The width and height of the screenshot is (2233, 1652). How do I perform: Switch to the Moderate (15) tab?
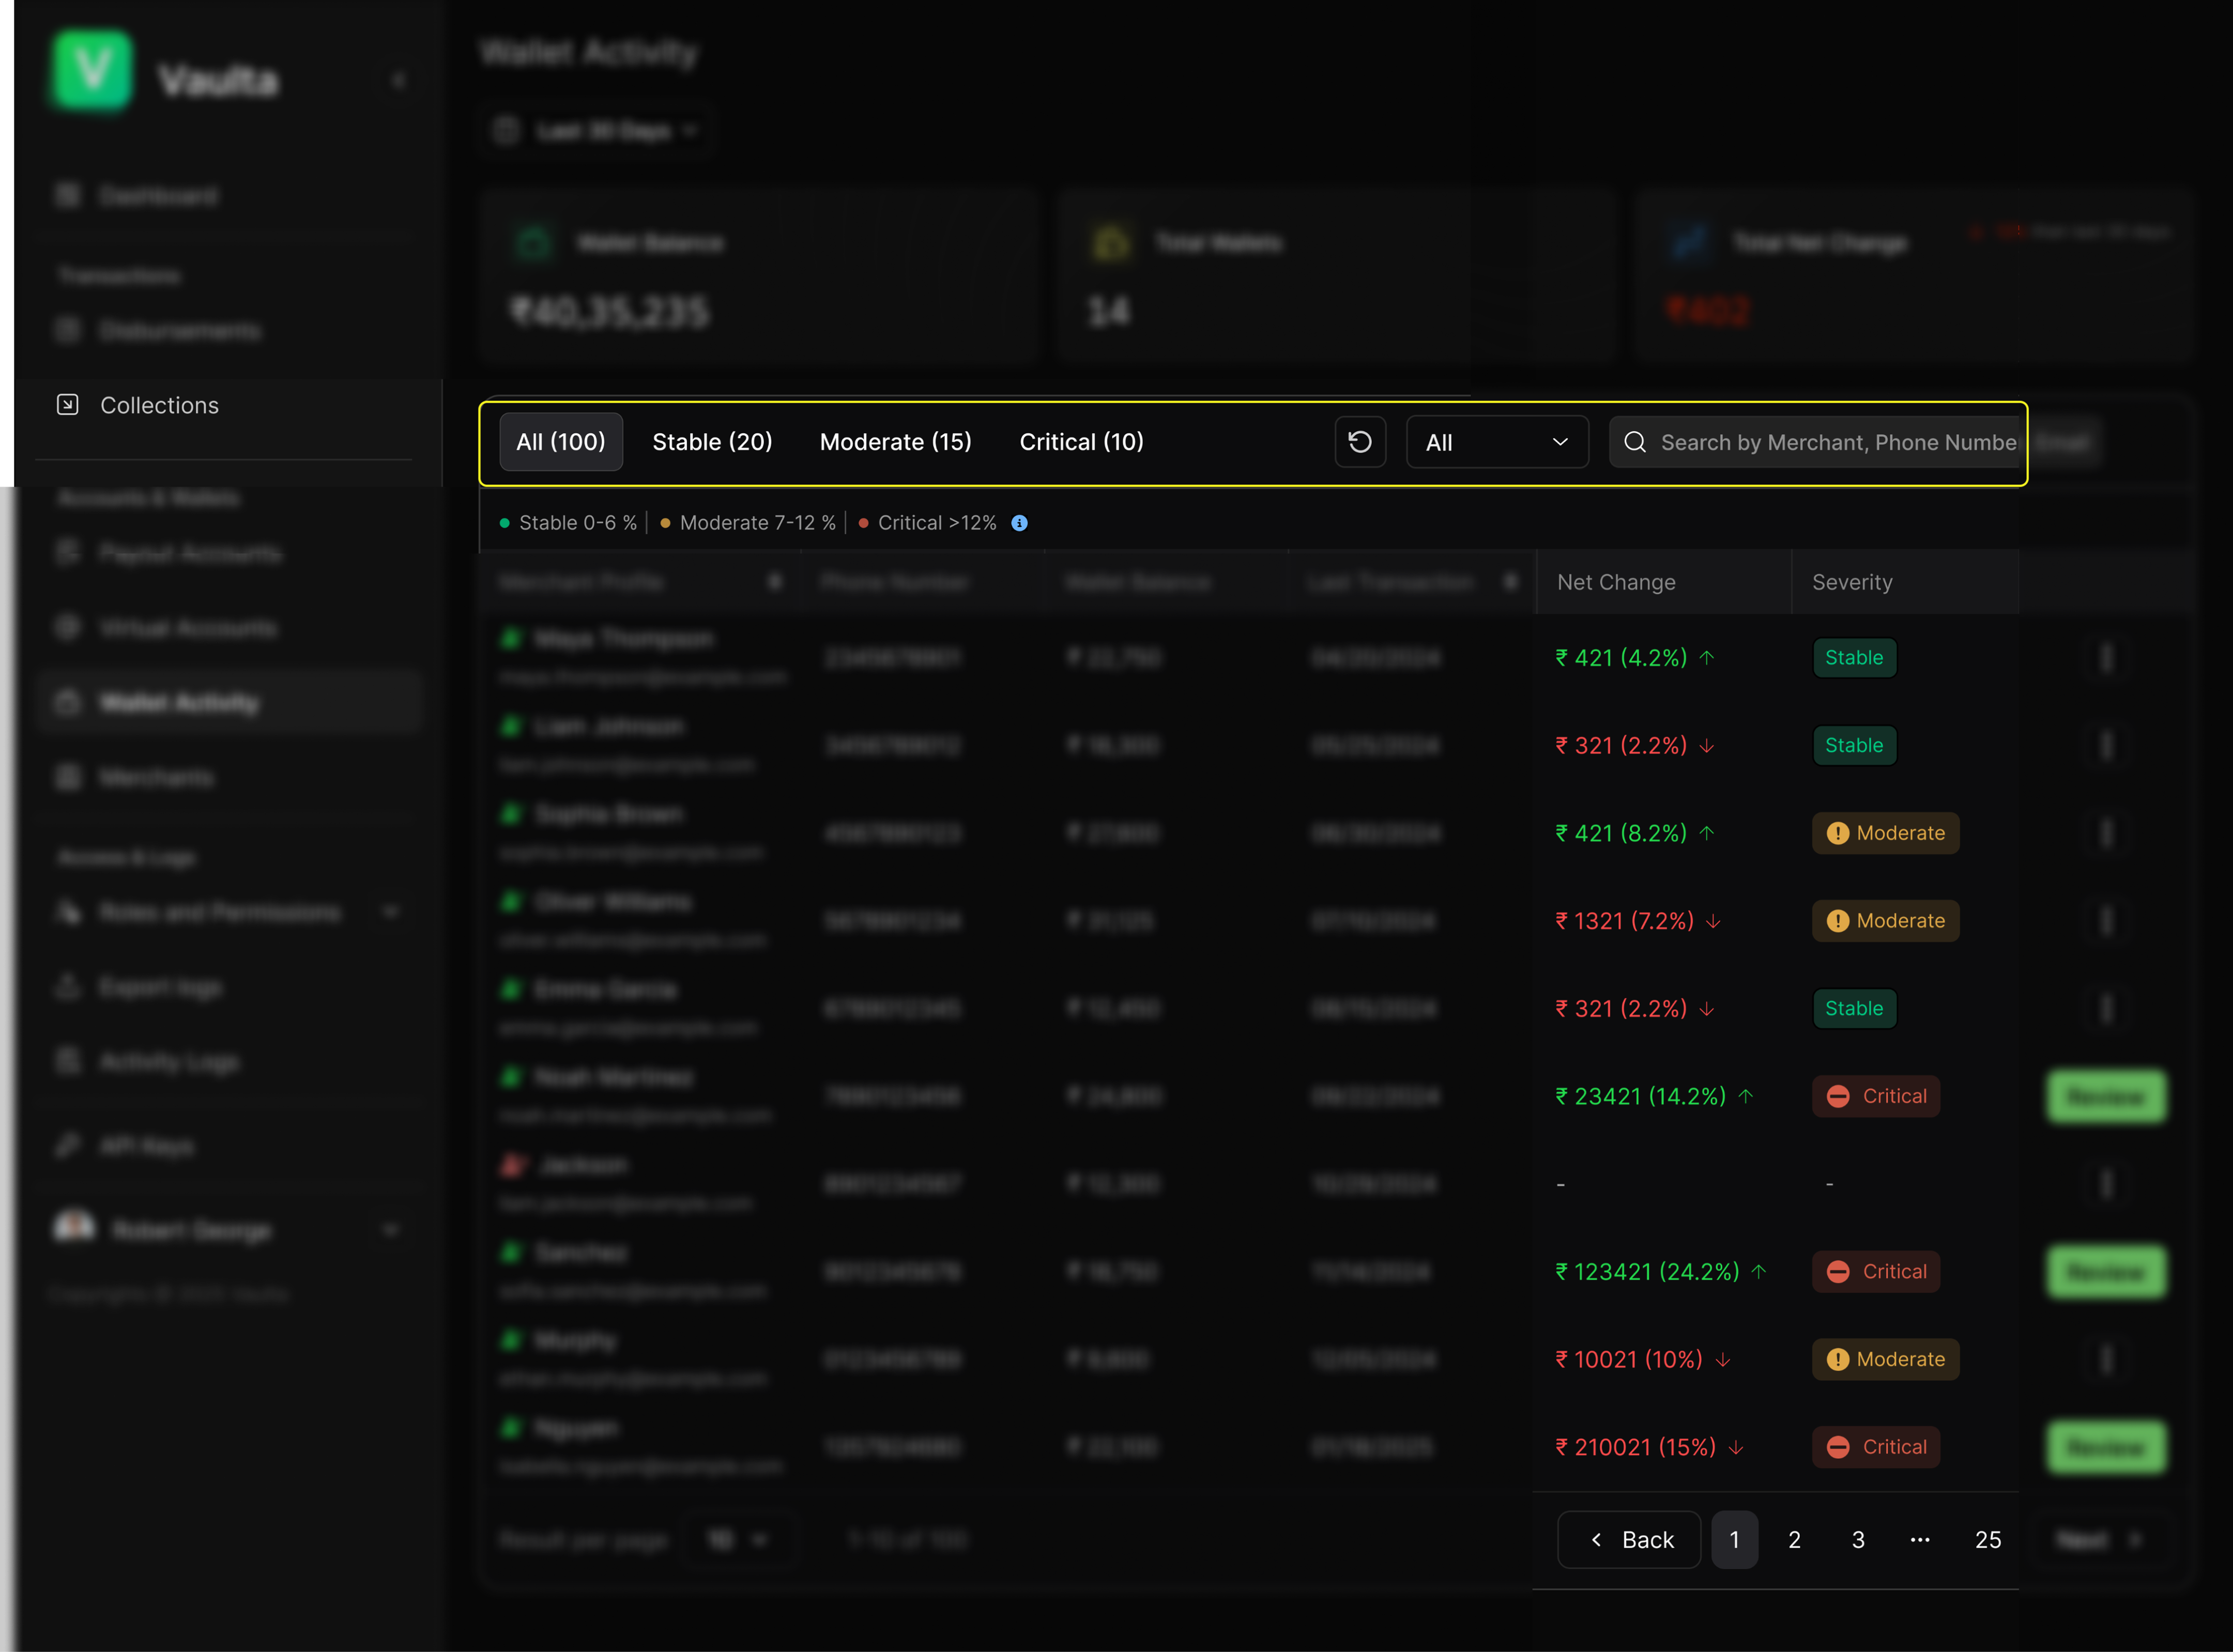click(895, 442)
